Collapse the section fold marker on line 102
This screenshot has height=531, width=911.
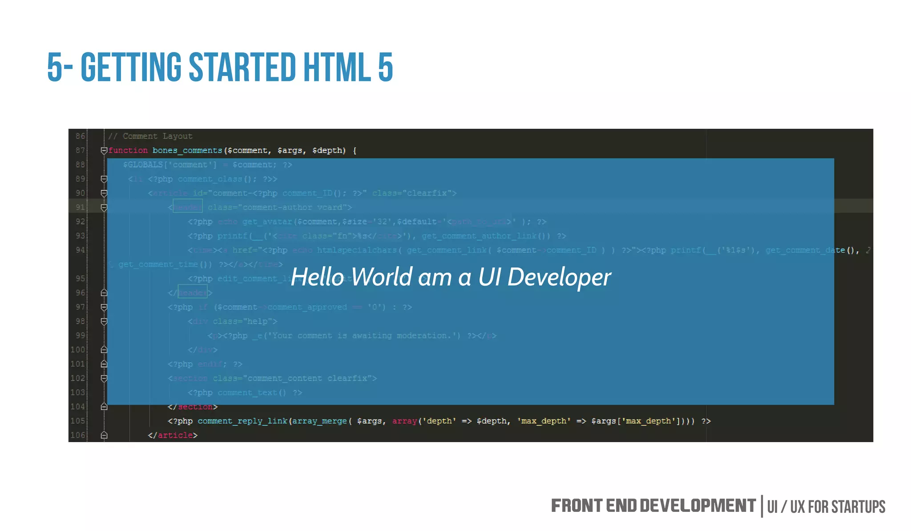[x=104, y=378]
